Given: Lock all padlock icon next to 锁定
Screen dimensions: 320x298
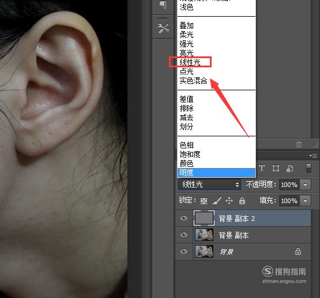Looking at the screenshot, I should click(x=242, y=201).
